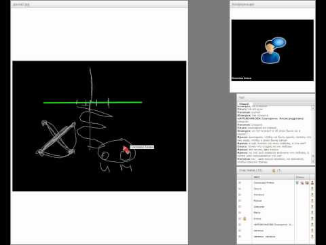This screenshot has width=326, height=245.
Task: Click the status column header in participants list
Action: coord(302,177)
